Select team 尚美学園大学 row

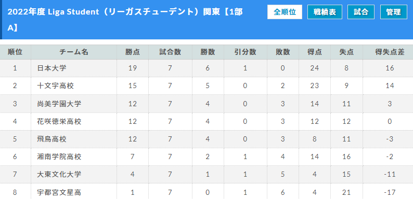206,104
